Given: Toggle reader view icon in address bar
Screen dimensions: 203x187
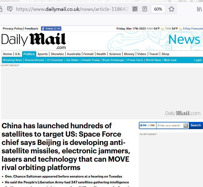Looking at the screenshot, I should tap(145, 9).
